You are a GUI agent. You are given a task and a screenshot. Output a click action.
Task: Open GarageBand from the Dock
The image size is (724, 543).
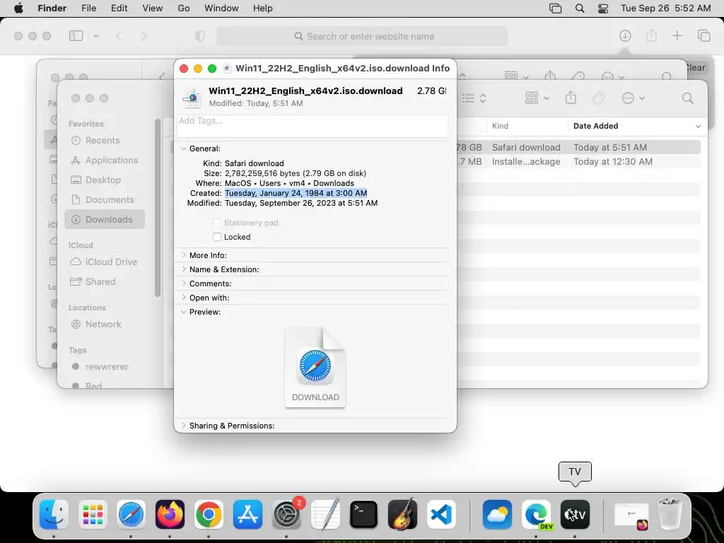click(402, 515)
